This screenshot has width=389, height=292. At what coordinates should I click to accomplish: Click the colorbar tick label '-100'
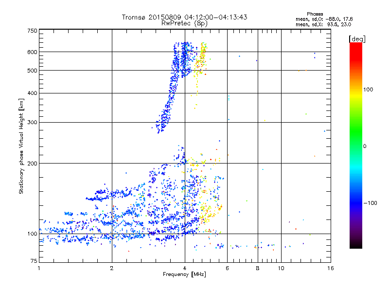pos(370,203)
